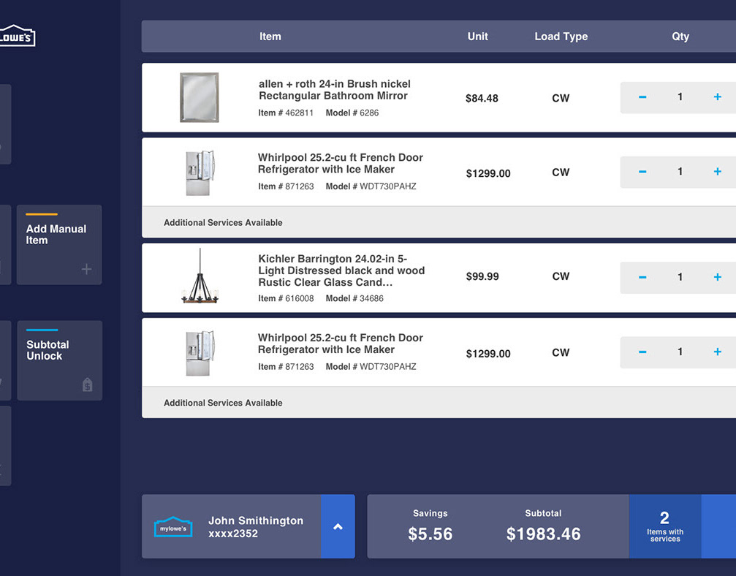736x576 pixels.
Task: Open the Add Manual Item tile
Action: pos(59,245)
